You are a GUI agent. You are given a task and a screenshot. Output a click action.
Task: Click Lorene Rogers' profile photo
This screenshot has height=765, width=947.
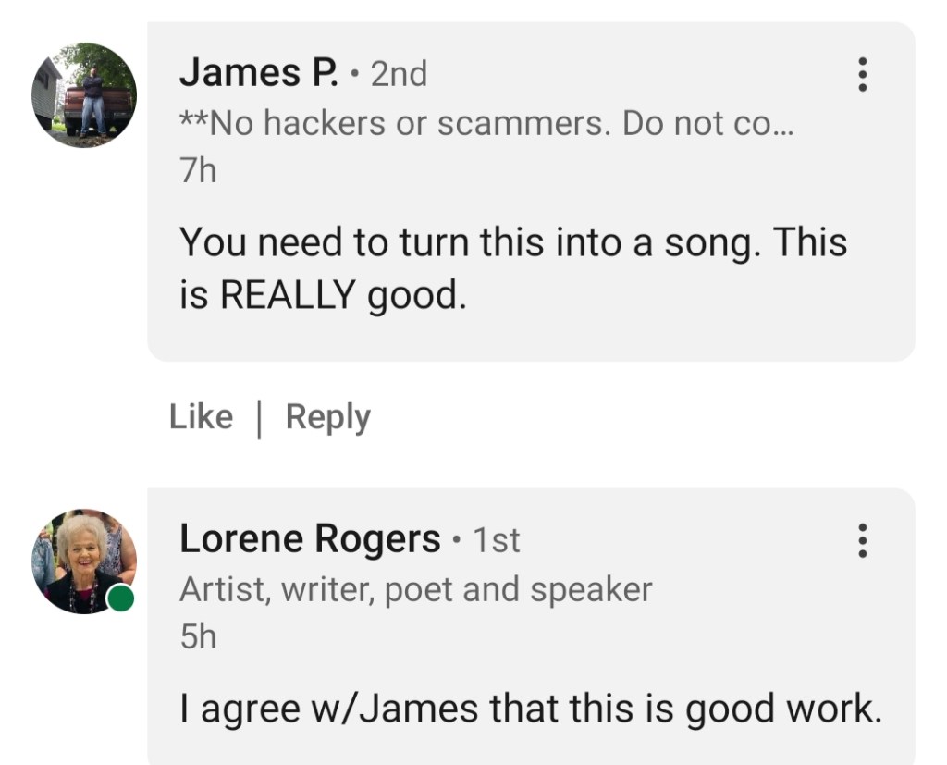(84, 561)
